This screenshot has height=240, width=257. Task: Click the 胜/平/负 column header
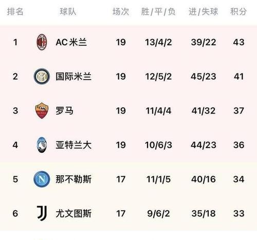coord(158,12)
